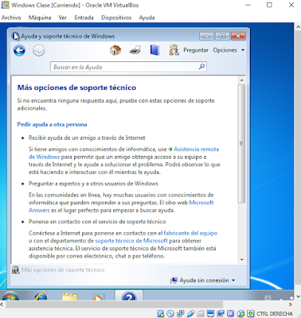Screen dimensions: 301x318
Task: Click the magnifier search icon in Help
Action: (x=201, y=67)
